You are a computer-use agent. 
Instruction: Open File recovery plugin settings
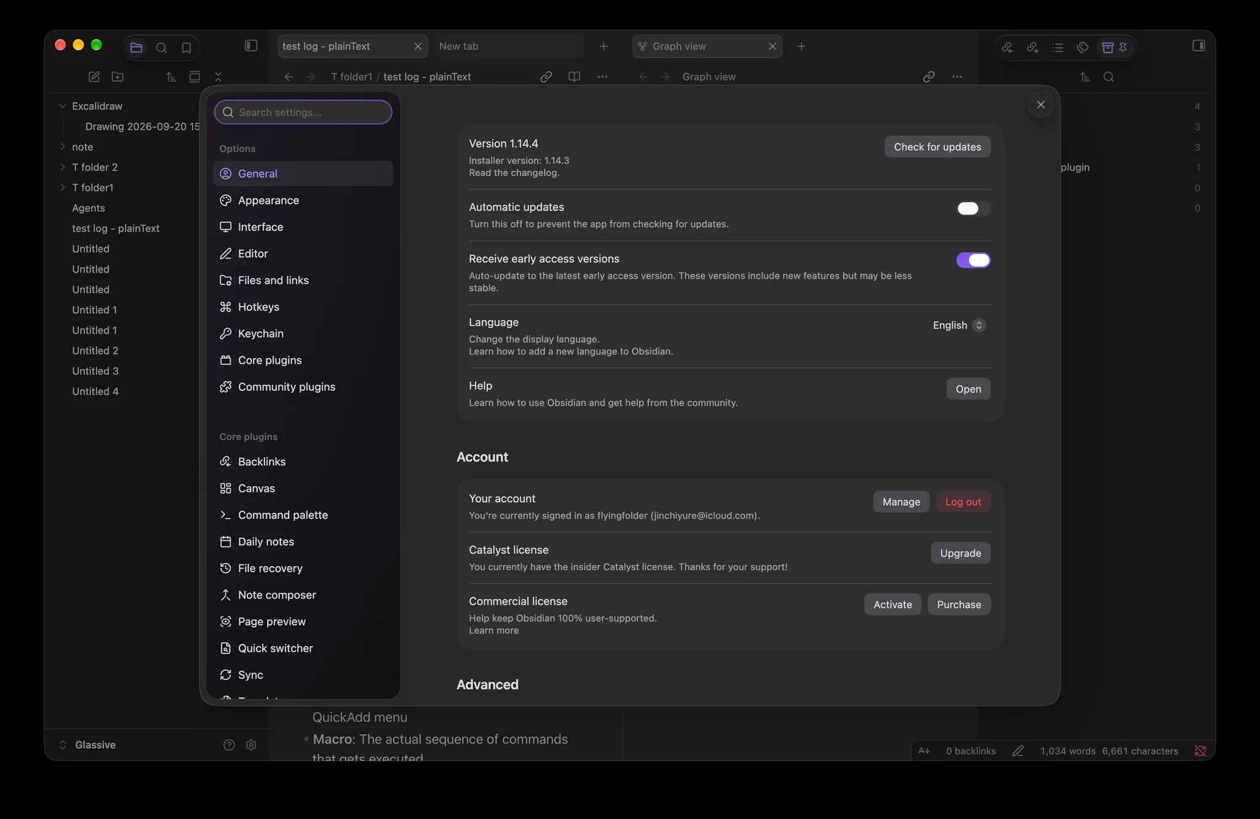(x=303, y=569)
